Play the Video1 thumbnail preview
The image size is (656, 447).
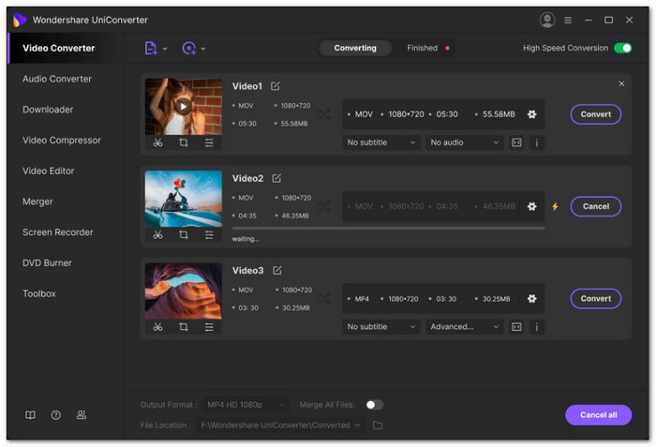point(184,106)
